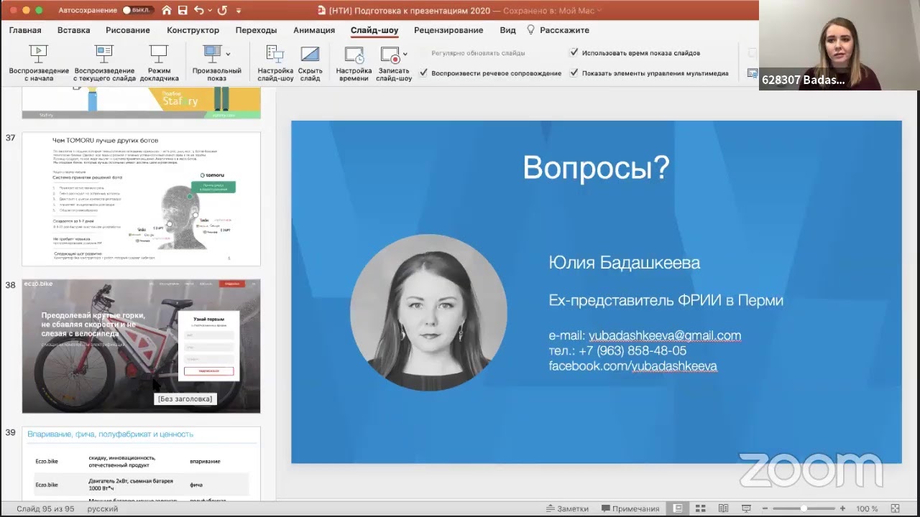Select slide 39 thumbnail with the table
Viewport: 920px width, 517px height.
(141, 462)
